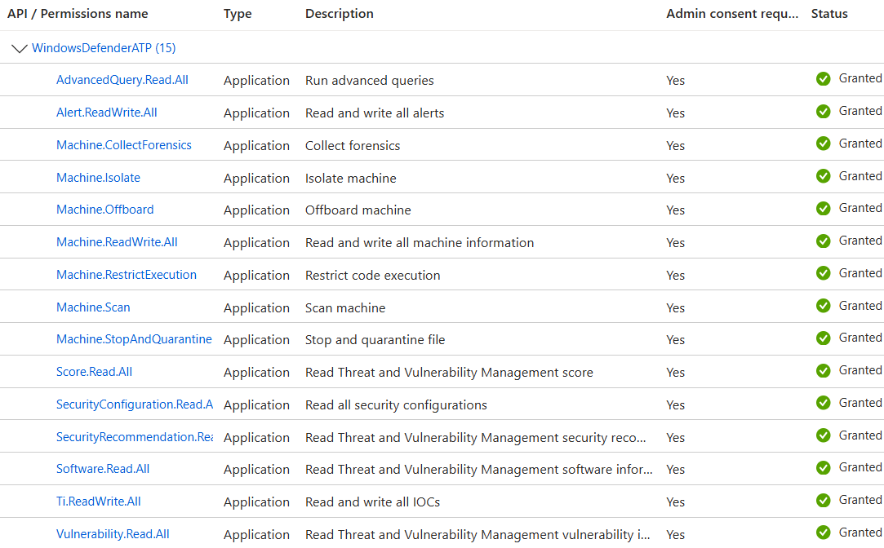
Task: Click the API / Permissions name column header
Action: (78, 14)
